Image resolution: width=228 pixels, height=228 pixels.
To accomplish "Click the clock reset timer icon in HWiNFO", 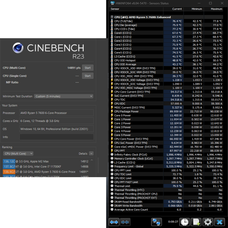I will point(184,222).
